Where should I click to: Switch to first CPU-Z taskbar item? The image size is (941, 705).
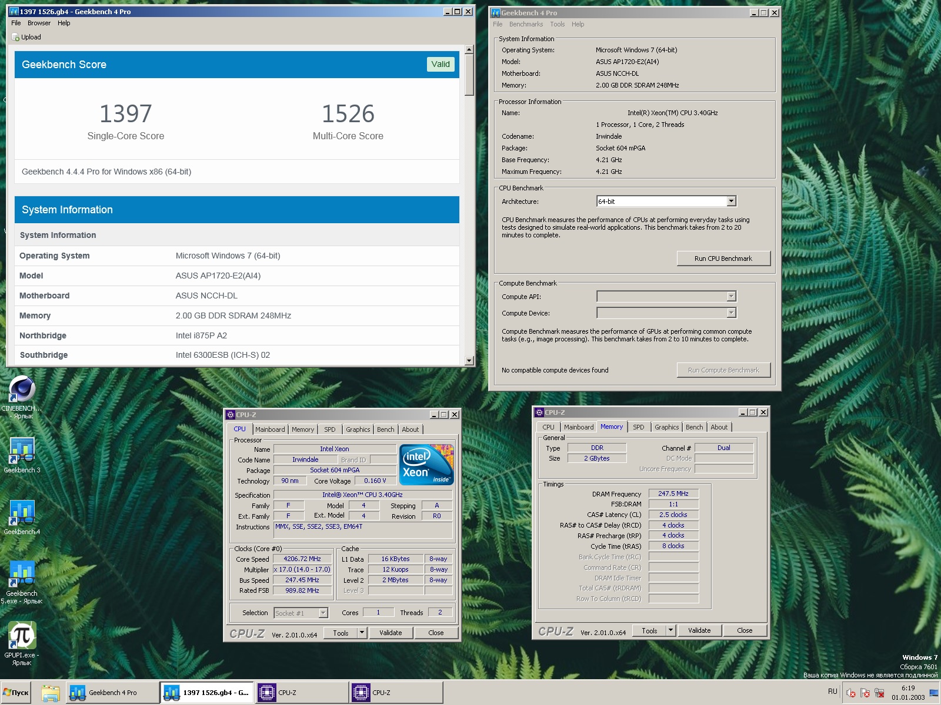click(x=302, y=693)
